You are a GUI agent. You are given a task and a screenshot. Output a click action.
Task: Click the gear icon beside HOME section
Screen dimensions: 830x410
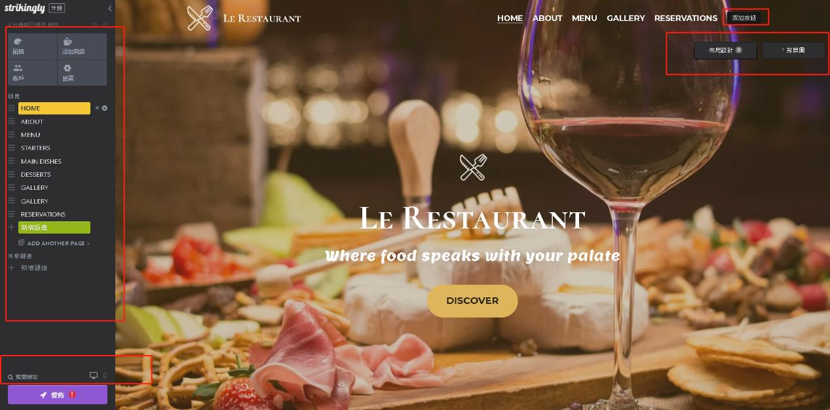coord(104,108)
